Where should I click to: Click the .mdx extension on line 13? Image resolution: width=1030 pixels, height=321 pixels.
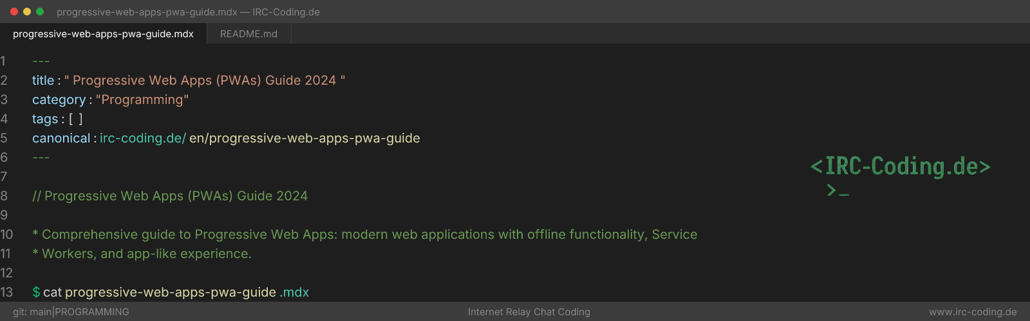click(x=294, y=292)
